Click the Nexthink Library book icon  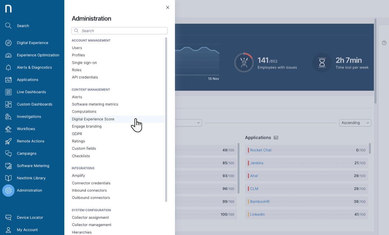pyautogui.click(x=9, y=178)
